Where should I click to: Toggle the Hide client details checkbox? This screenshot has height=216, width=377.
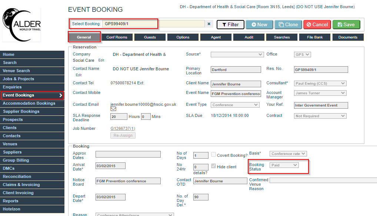pyautogui.click(x=214, y=166)
